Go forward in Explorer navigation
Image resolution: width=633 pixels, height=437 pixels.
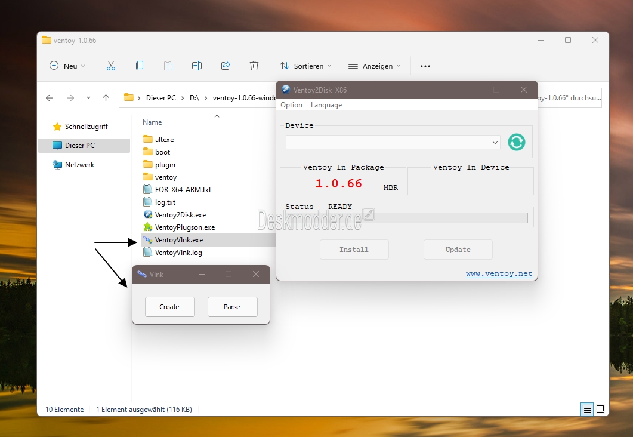pyautogui.click(x=70, y=98)
